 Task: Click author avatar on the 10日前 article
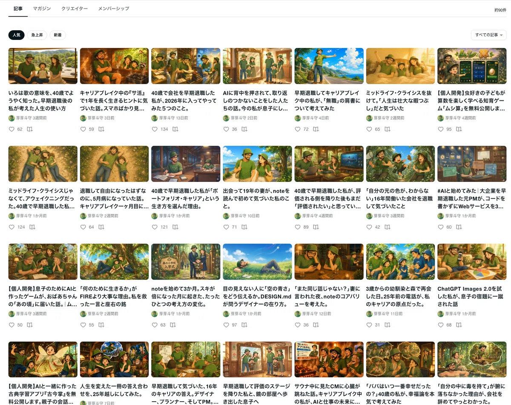pyautogui.click(x=226, y=216)
